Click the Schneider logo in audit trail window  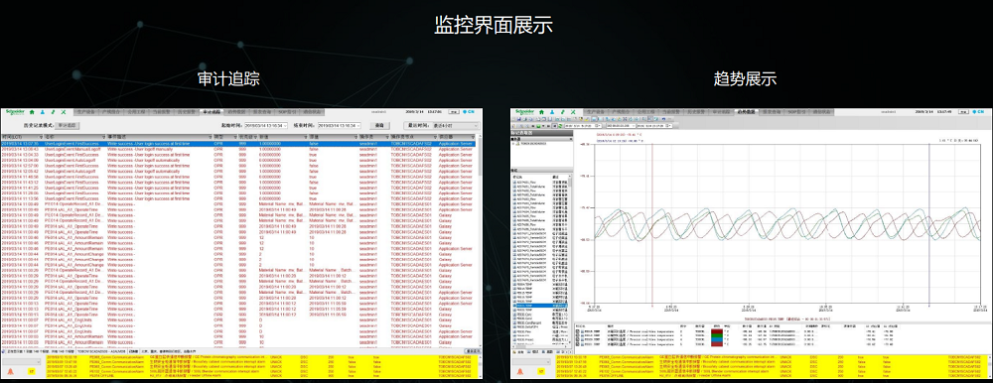[15, 111]
